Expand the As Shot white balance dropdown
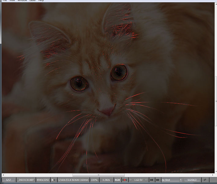Viewport: 217px width, 184px height. (181, 180)
